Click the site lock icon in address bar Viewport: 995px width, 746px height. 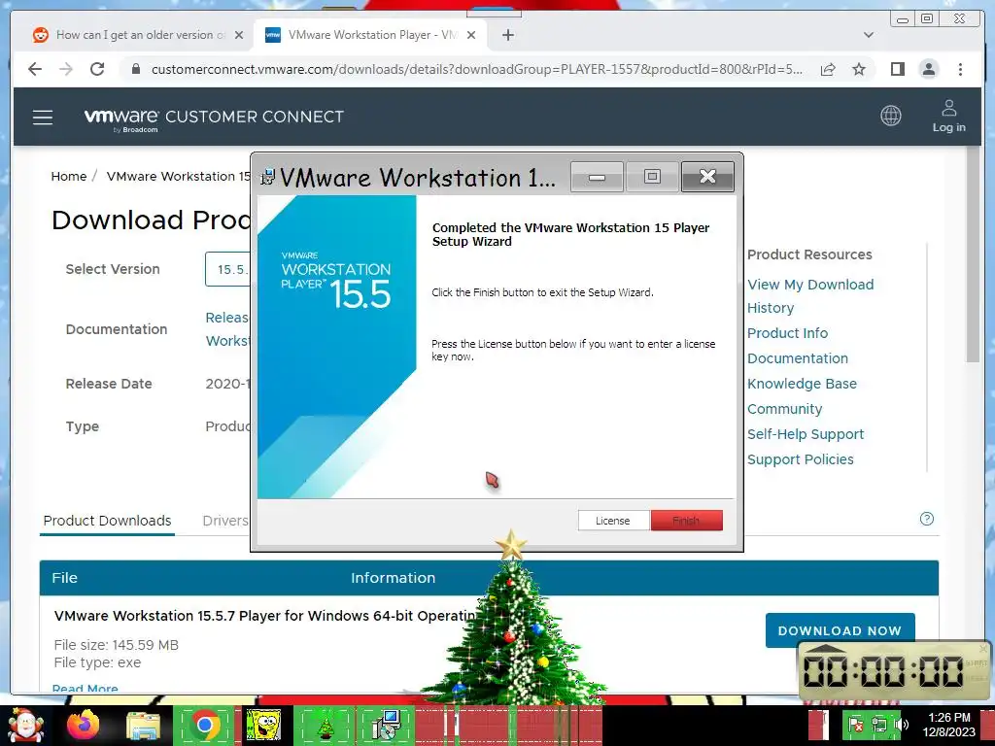[x=135, y=69]
